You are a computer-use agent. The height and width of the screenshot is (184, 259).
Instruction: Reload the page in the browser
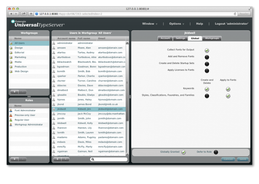pos(235,14)
